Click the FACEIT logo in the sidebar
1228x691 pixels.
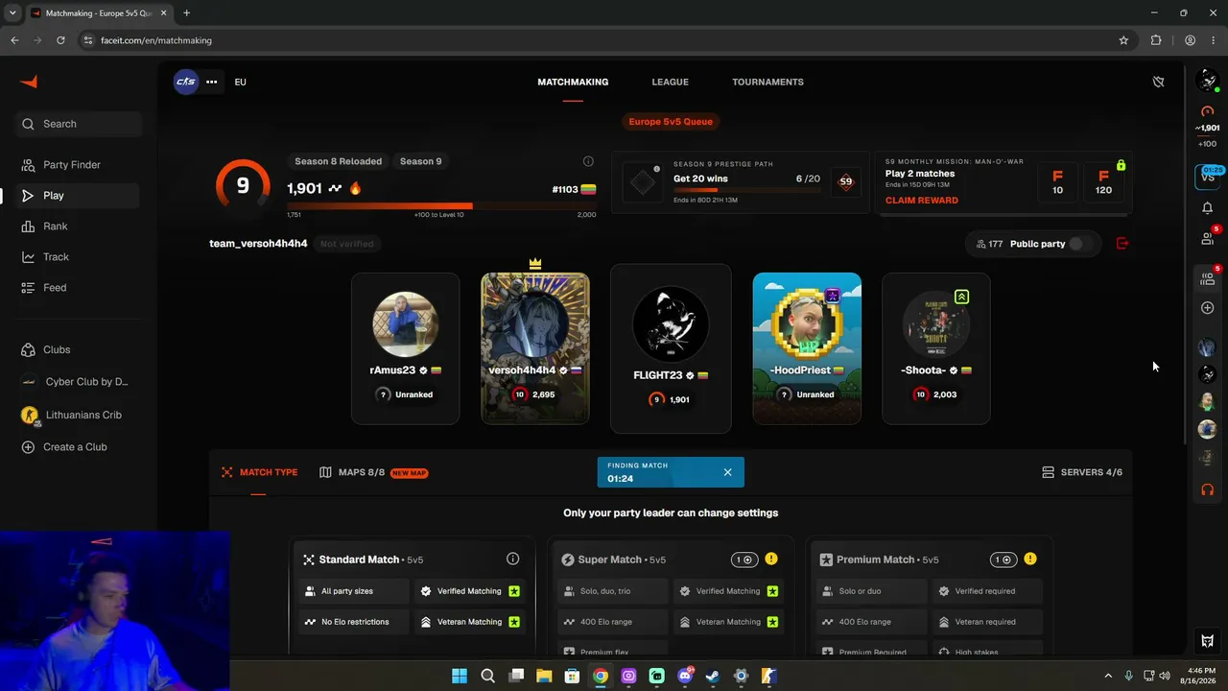(x=29, y=83)
